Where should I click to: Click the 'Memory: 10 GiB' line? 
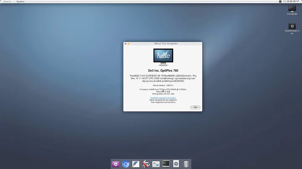click(163, 92)
